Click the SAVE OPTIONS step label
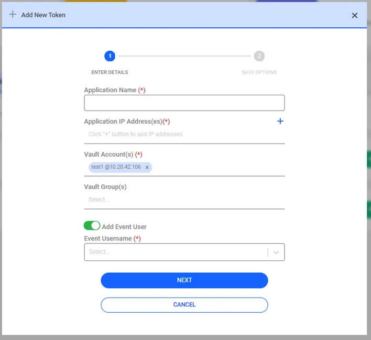 (259, 72)
